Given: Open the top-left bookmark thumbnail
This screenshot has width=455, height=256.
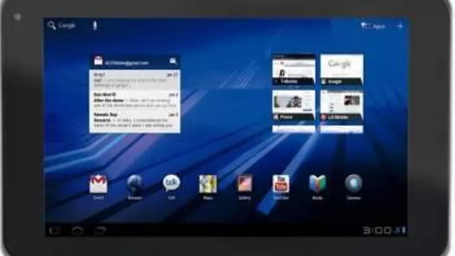Looking at the screenshot, I should pos(293,69).
